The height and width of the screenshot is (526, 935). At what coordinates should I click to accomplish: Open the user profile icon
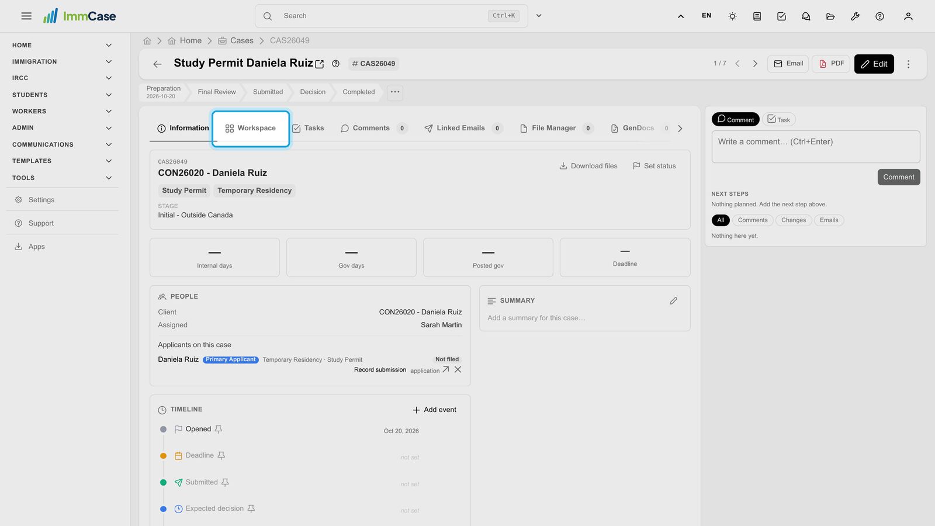[x=908, y=16]
